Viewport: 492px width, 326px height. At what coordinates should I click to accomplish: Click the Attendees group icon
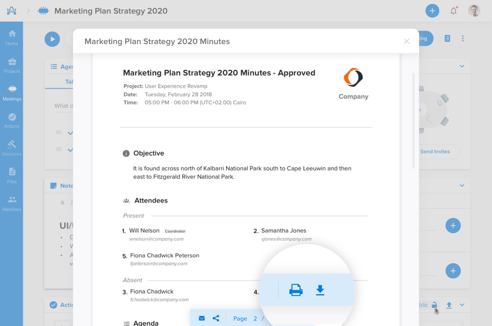[x=126, y=201]
